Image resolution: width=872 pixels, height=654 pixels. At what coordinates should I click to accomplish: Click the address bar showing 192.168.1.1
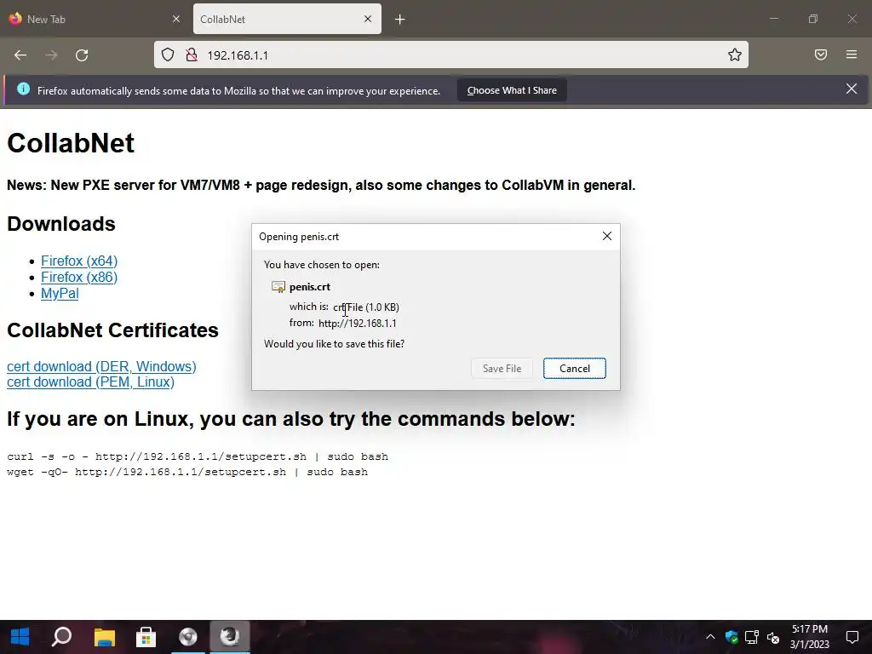[450, 55]
